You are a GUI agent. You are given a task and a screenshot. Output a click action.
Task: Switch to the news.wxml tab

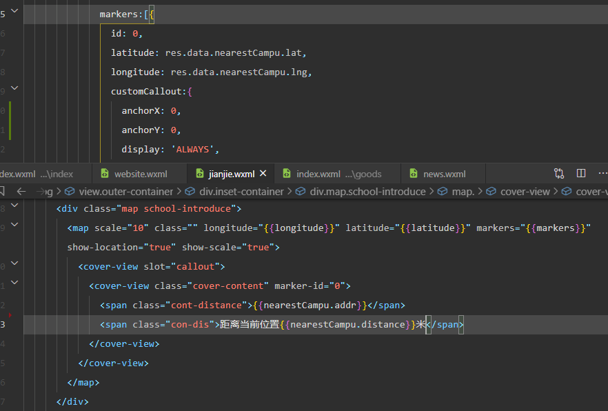(443, 173)
